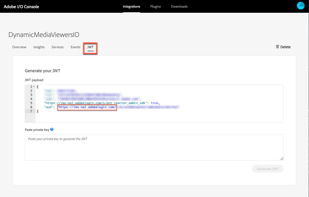Switch to the Integrations top tab
Image resolution: width=309 pixels, height=197 pixels.
click(x=131, y=6)
